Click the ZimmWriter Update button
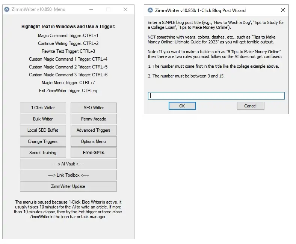The height and width of the screenshot is (244, 296). tap(68, 186)
